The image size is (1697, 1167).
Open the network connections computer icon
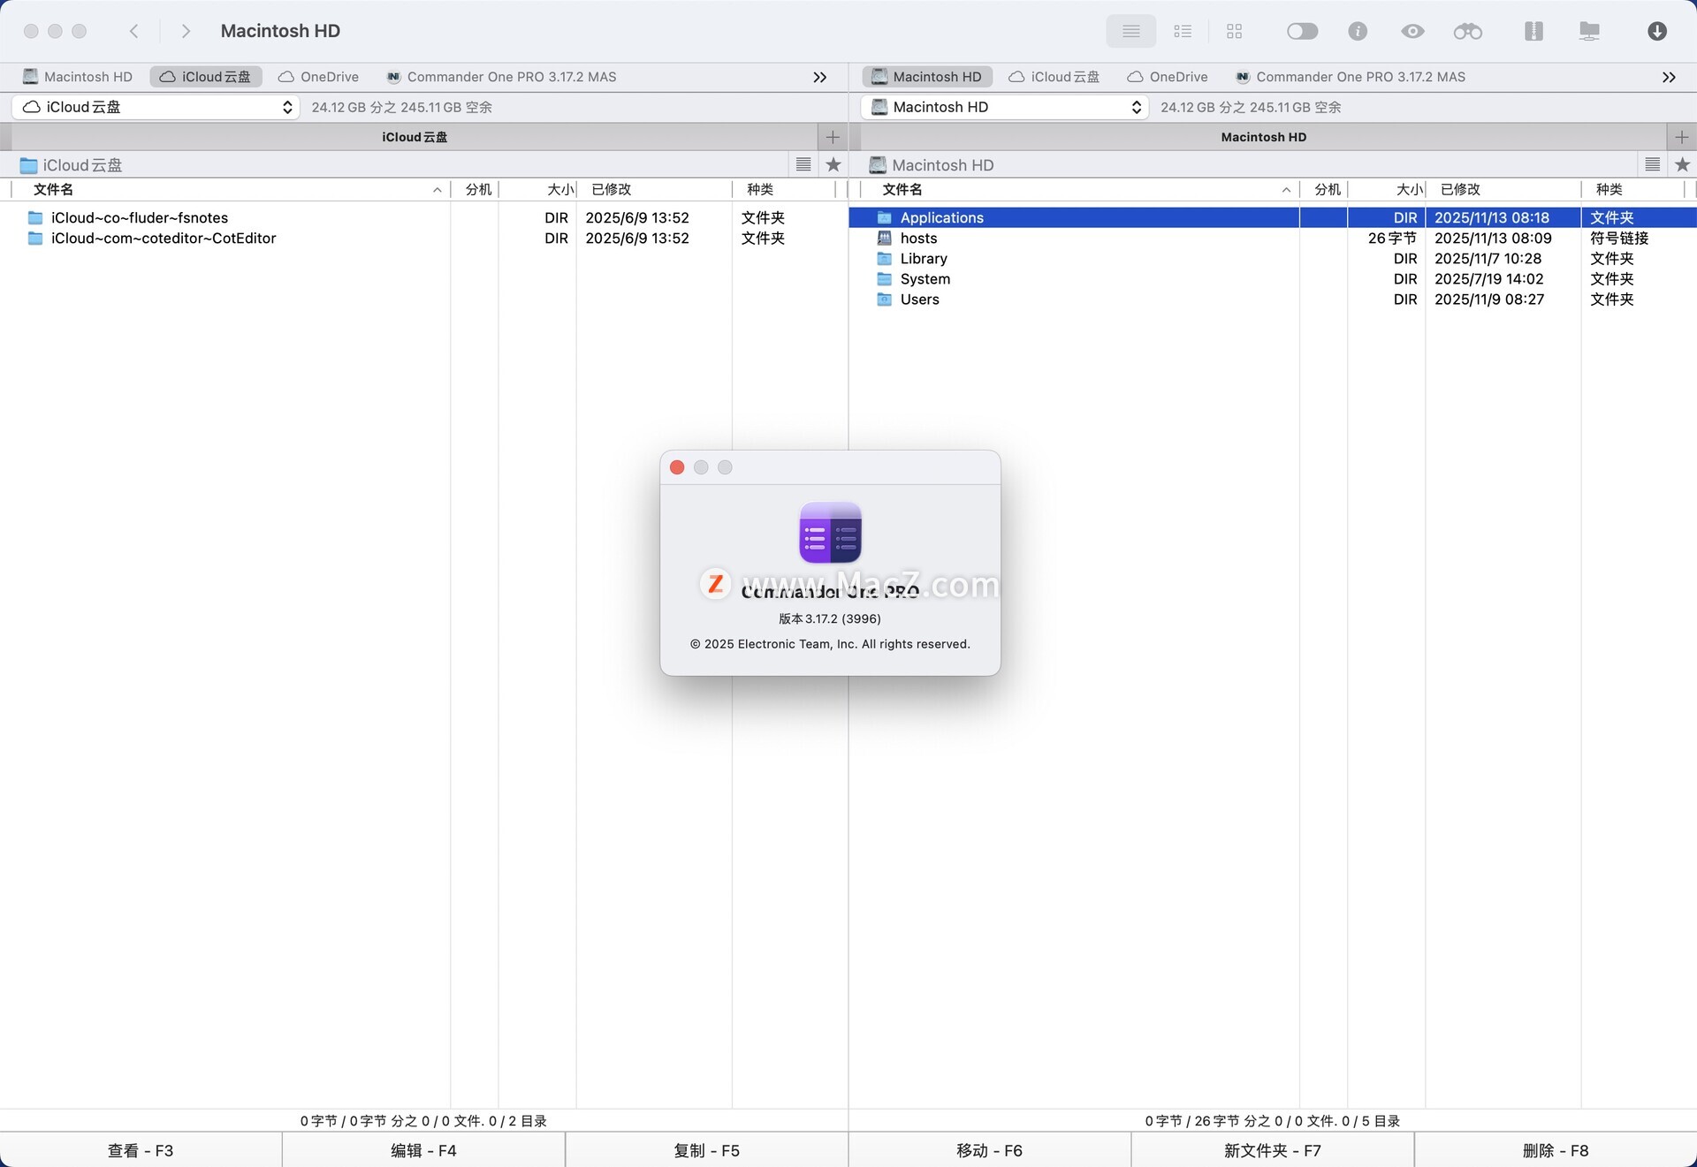(1589, 32)
